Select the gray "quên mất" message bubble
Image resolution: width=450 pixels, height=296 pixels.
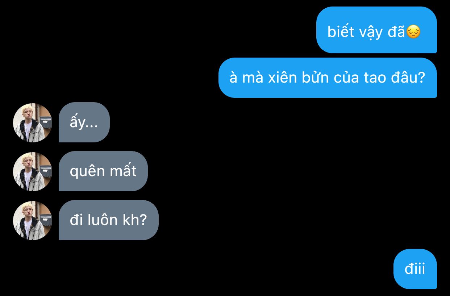pos(103,171)
